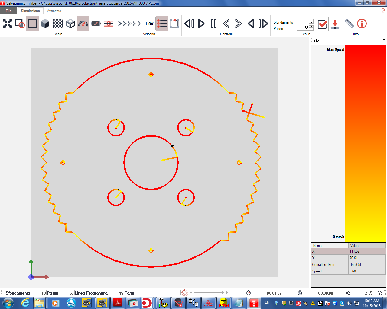Increase the Sfondamento value by one

pyautogui.click(x=312, y=20)
